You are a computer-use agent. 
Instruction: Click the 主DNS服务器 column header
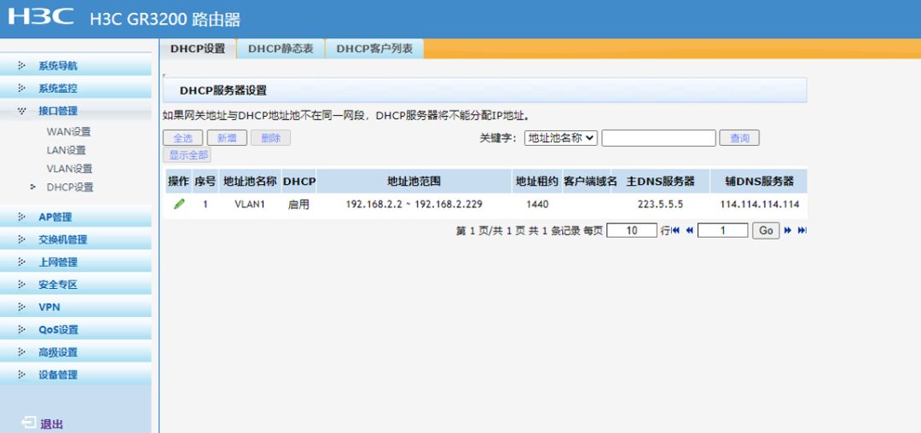point(660,182)
